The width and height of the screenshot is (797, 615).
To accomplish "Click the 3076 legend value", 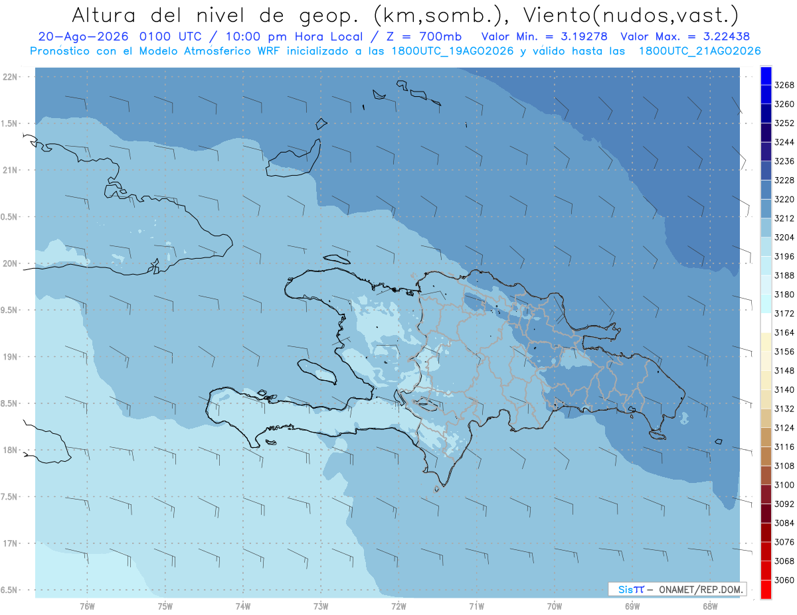I will coord(784,542).
